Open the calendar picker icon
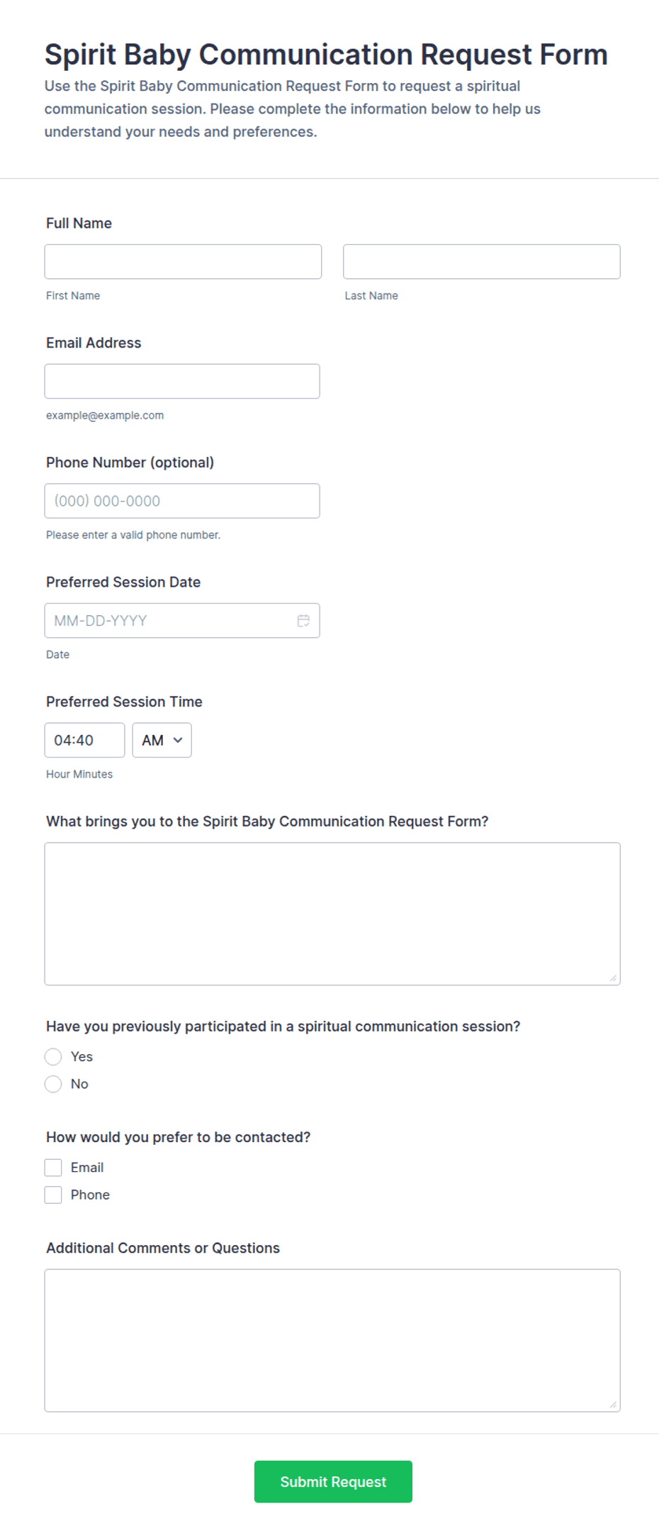The width and height of the screenshot is (659, 1538). click(x=303, y=621)
